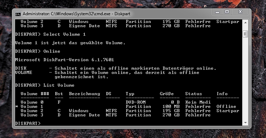Click the last 'DISKPART>' prompt
The height and width of the screenshot is (138, 266).
28,123
